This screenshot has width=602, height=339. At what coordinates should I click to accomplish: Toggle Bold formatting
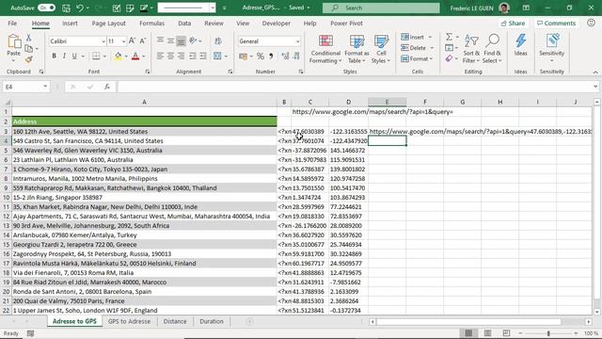point(54,56)
